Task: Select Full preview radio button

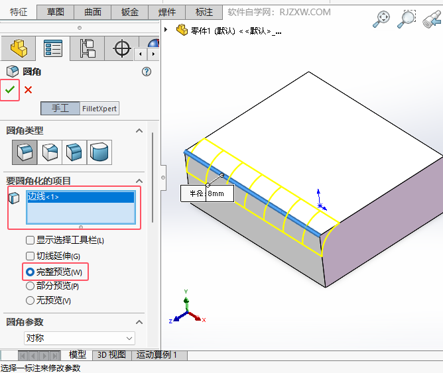Action: (x=30, y=272)
